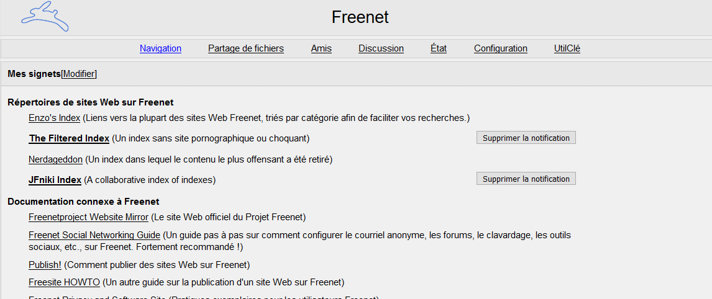The height and width of the screenshot is (299, 712).
Task: Open the Configuration menu
Action: (x=501, y=48)
